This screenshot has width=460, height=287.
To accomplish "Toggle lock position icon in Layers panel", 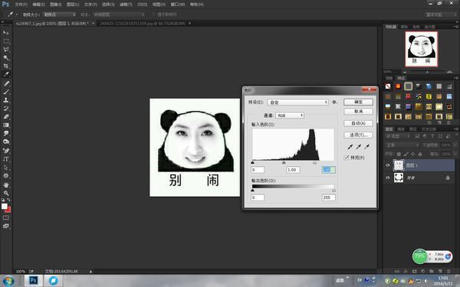I will coord(412,154).
